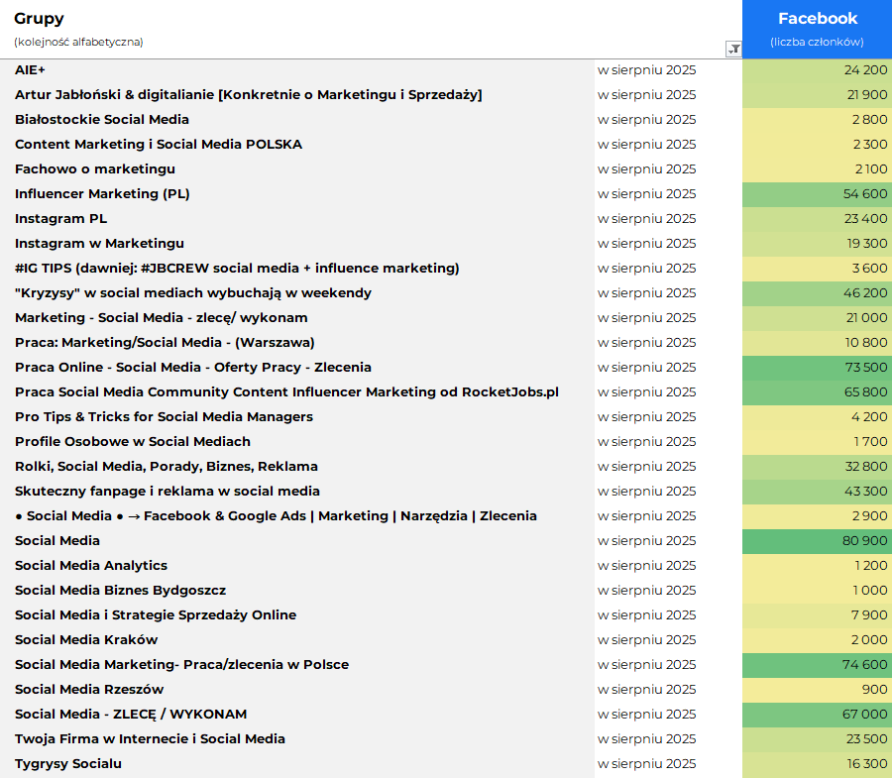Select the 900 members cell for Social Media Rzeszów
Viewport: 892px width, 778px height.
point(817,690)
